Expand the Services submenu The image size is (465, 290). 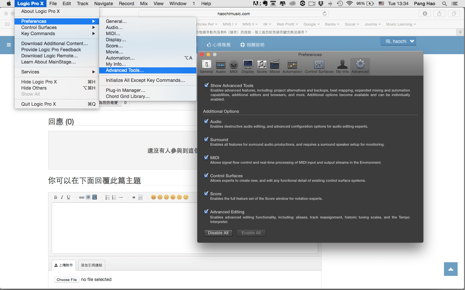pos(57,72)
